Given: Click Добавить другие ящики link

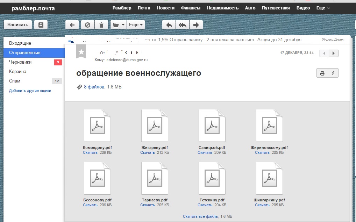Looking at the screenshot, I should tap(30, 91).
